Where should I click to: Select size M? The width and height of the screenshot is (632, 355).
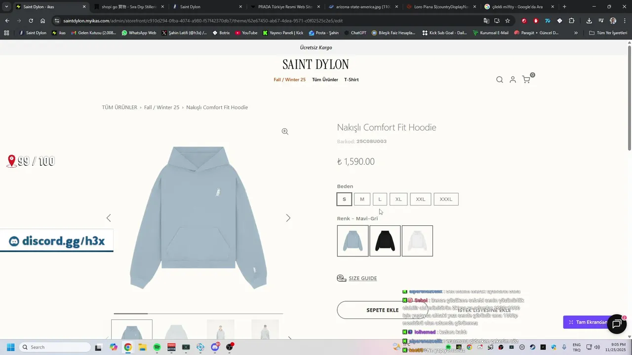click(x=362, y=199)
